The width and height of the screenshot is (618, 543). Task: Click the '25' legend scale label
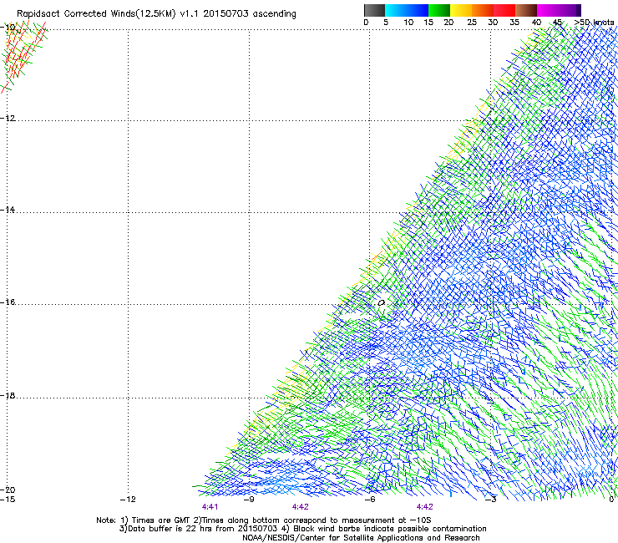(x=471, y=23)
